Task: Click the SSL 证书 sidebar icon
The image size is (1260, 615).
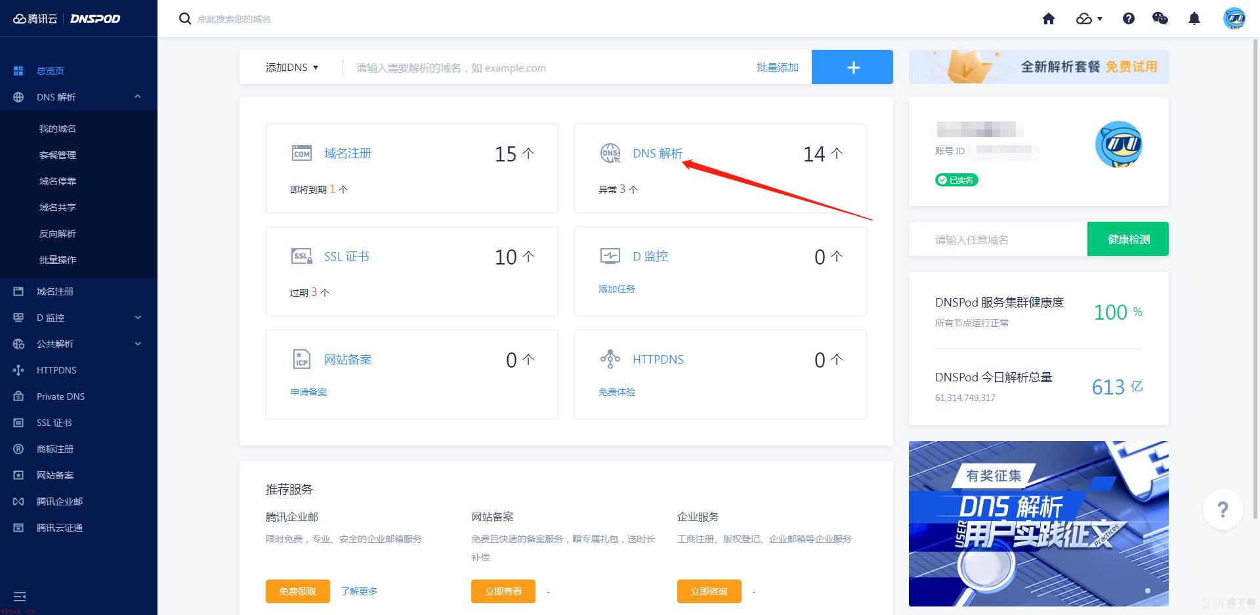Action: click(18, 423)
